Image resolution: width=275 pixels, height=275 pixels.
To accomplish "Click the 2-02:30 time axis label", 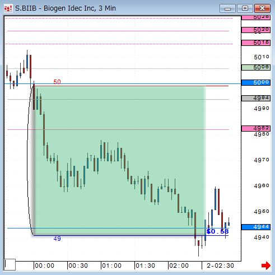I will pyautogui.click(x=220, y=265).
